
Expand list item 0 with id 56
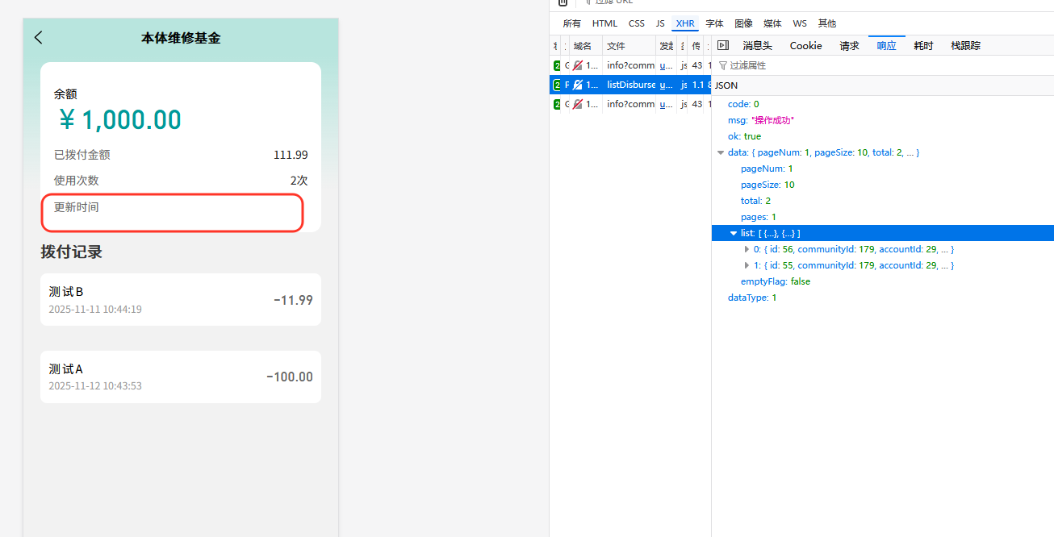point(747,249)
